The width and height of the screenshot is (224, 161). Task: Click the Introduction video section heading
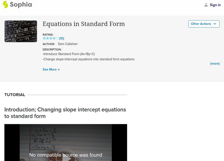click(65, 113)
